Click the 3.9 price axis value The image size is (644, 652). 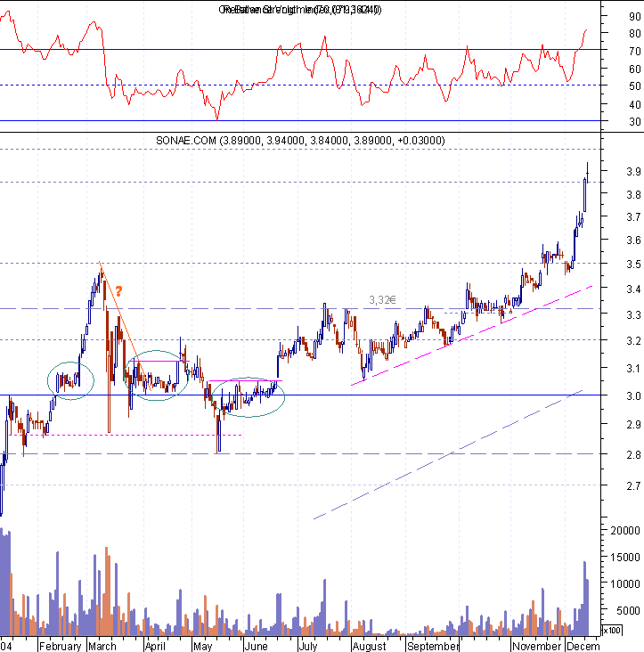[633, 172]
